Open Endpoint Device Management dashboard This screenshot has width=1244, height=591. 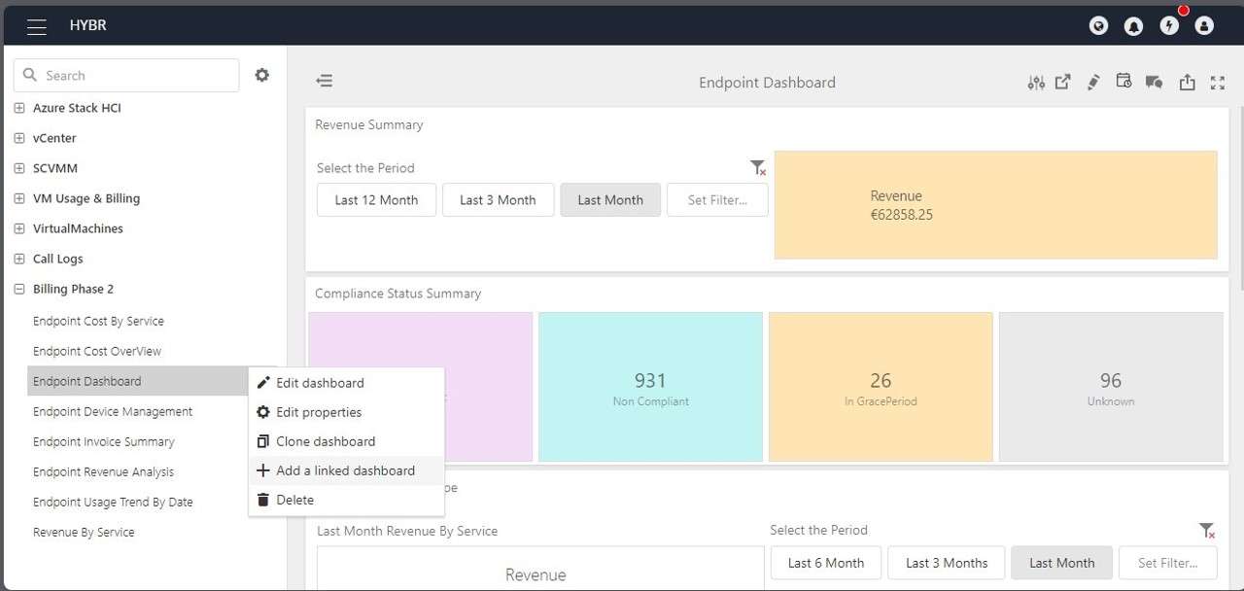(113, 411)
